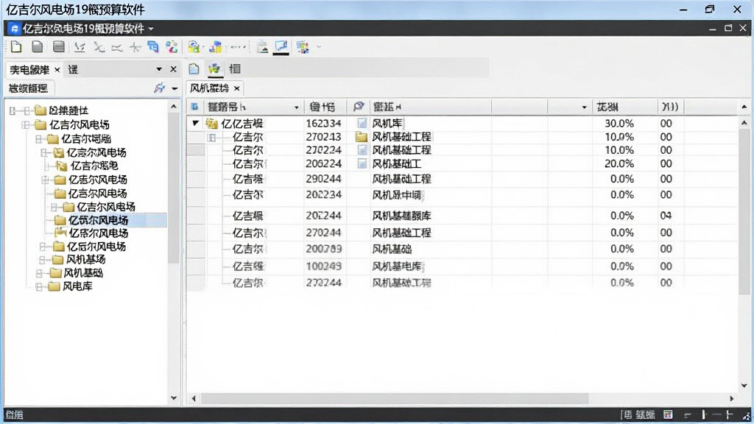
Task: Open the first table column header dropdown
Action: point(296,107)
